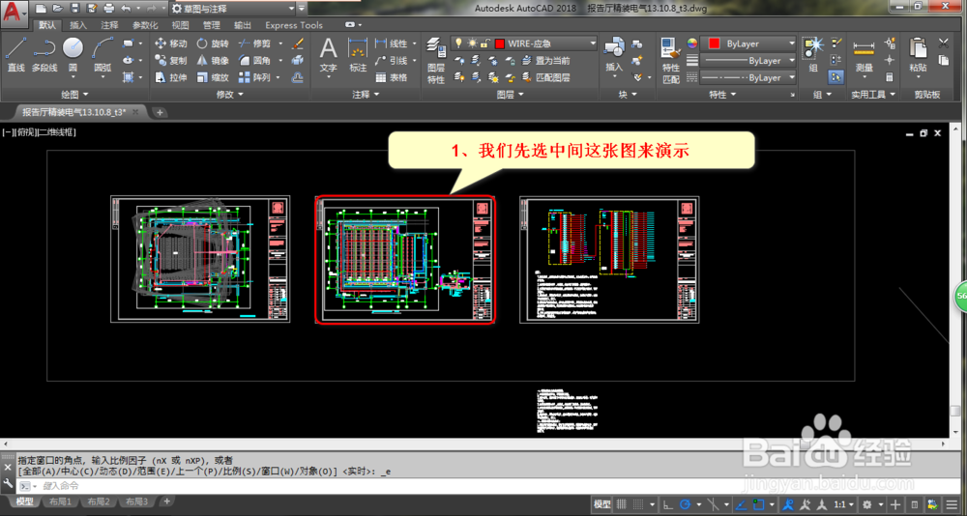
Task: Select the 多段线 polyline tool
Action: tap(44, 54)
